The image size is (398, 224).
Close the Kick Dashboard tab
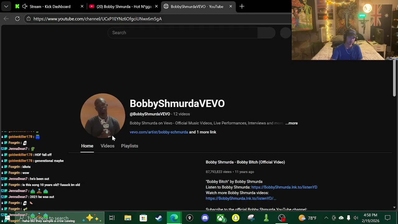(82, 6)
